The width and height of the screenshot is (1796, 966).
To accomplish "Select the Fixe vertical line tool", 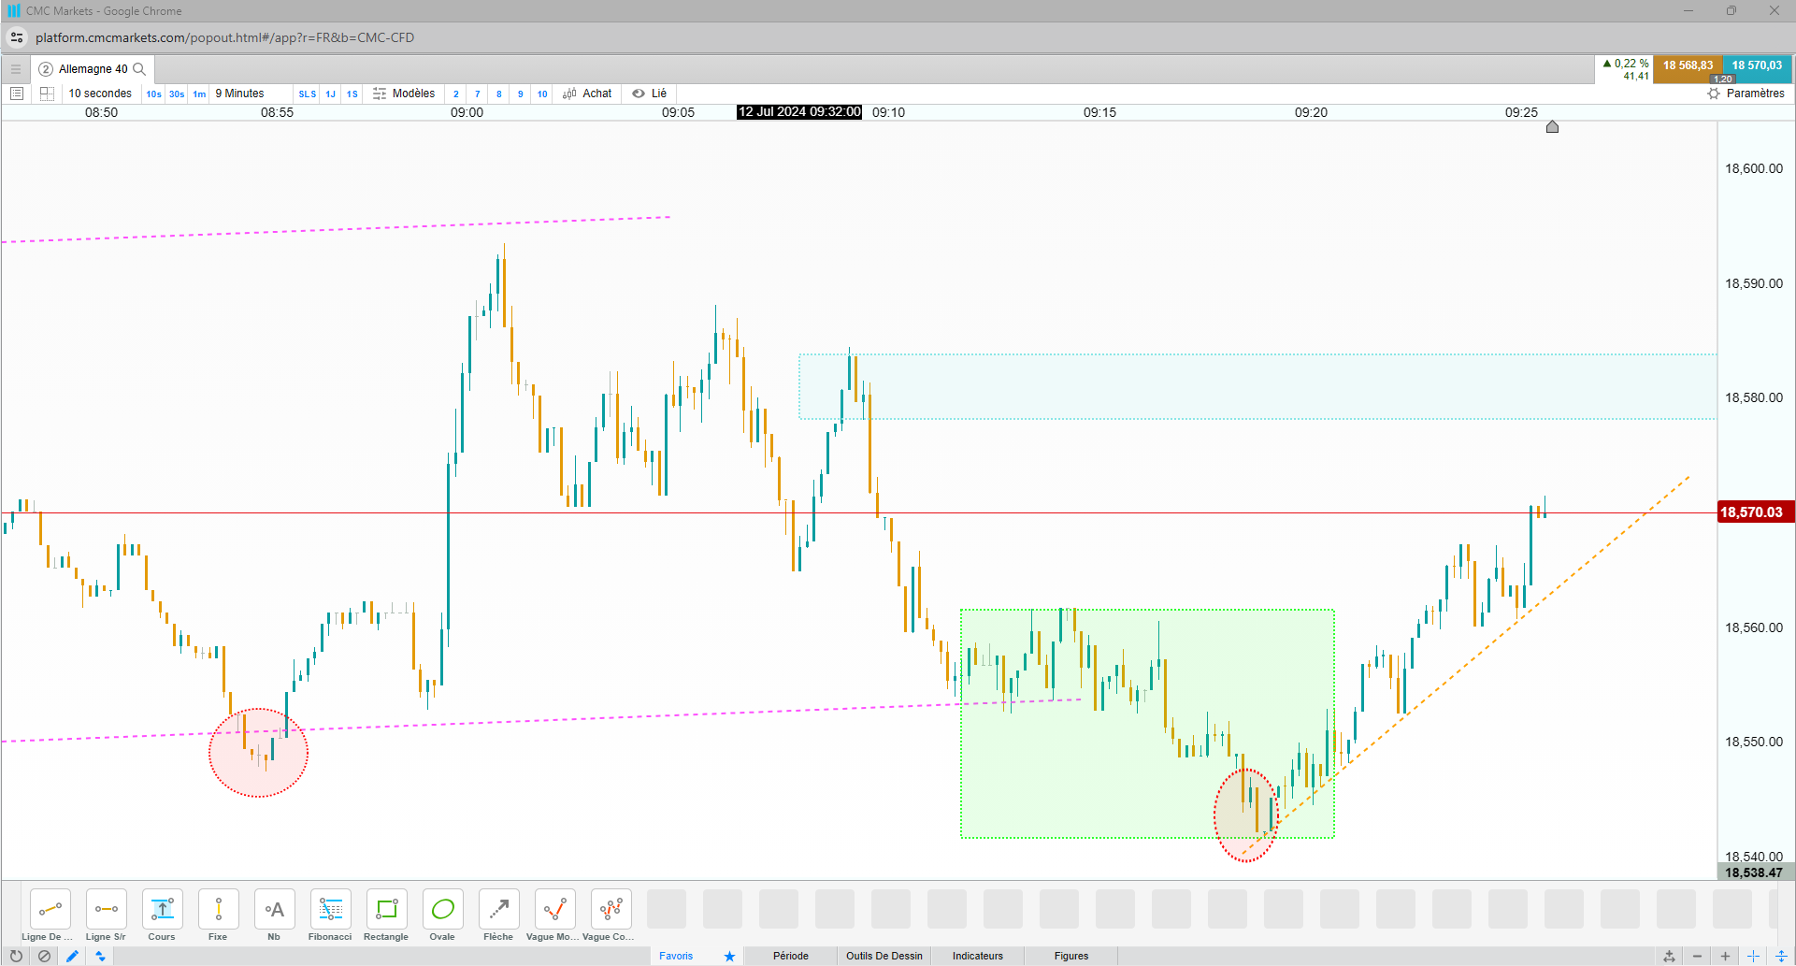I will (x=218, y=909).
